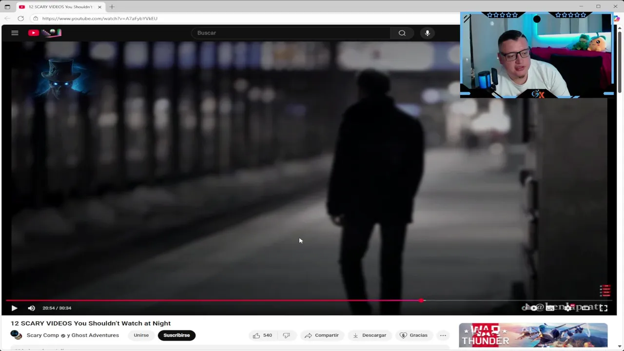This screenshot has height=351, width=624.
Task: Click the Unirse join button
Action: coord(141,335)
